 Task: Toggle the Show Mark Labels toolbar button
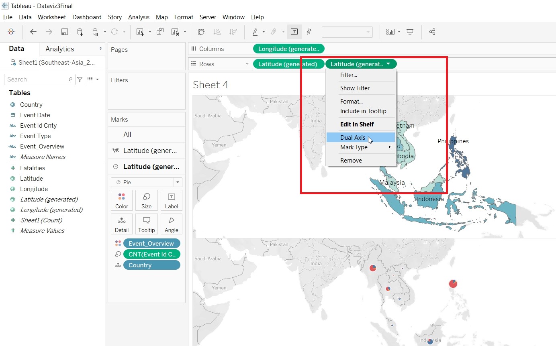pyautogui.click(x=294, y=32)
